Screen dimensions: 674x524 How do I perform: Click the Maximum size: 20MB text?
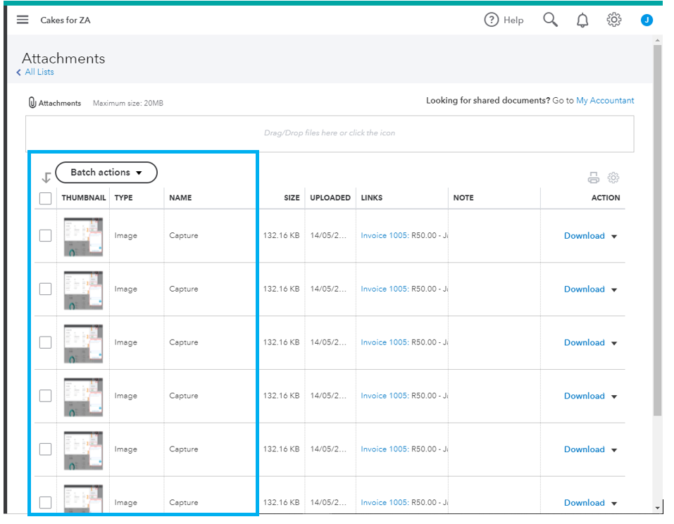tap(128, 103)
